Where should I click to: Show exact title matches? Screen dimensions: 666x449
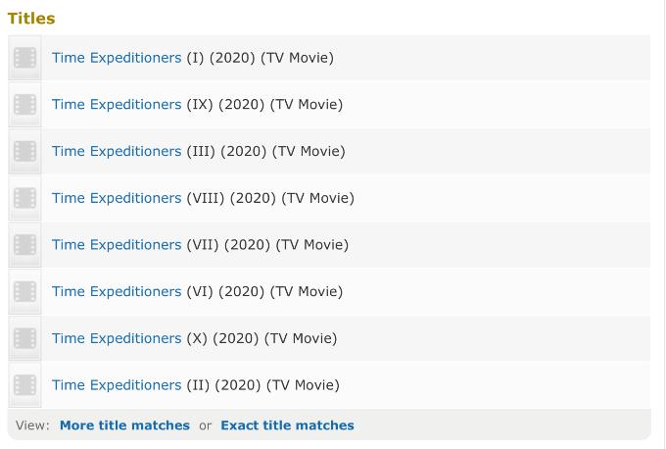(287, 425)
